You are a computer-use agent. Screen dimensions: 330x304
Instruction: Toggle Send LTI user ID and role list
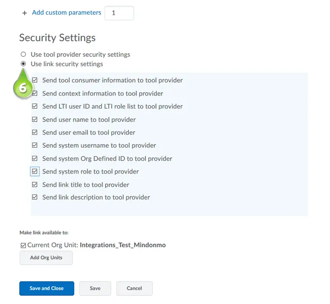(x=35, y=107)
